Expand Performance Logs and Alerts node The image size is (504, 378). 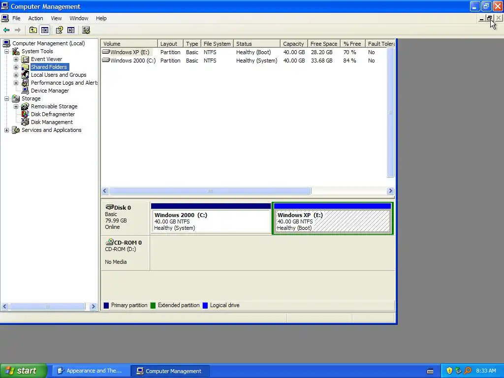(16, 83)
